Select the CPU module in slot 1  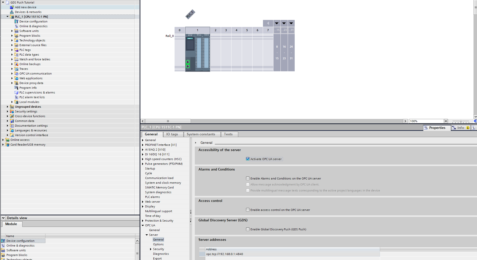[198, 52]
